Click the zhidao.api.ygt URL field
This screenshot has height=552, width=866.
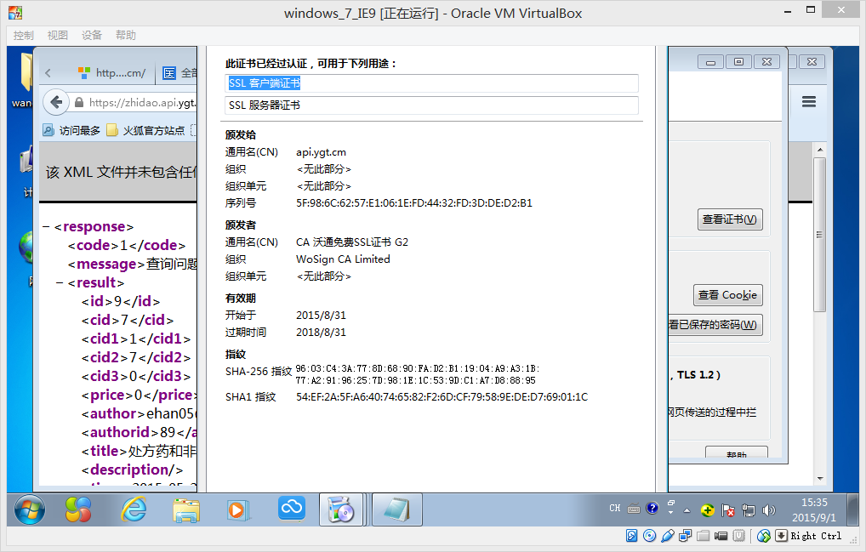[x=142, y=103]
